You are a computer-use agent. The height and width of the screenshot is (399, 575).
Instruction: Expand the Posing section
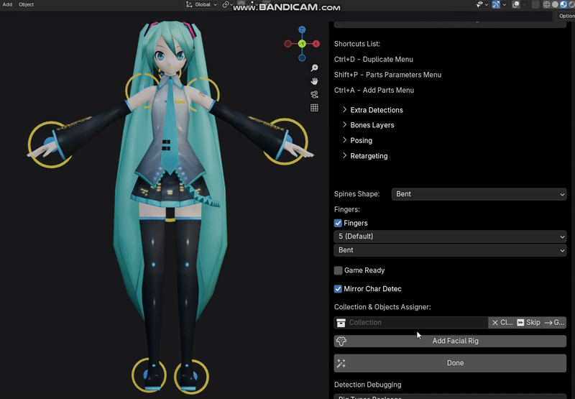click(357, 140)
